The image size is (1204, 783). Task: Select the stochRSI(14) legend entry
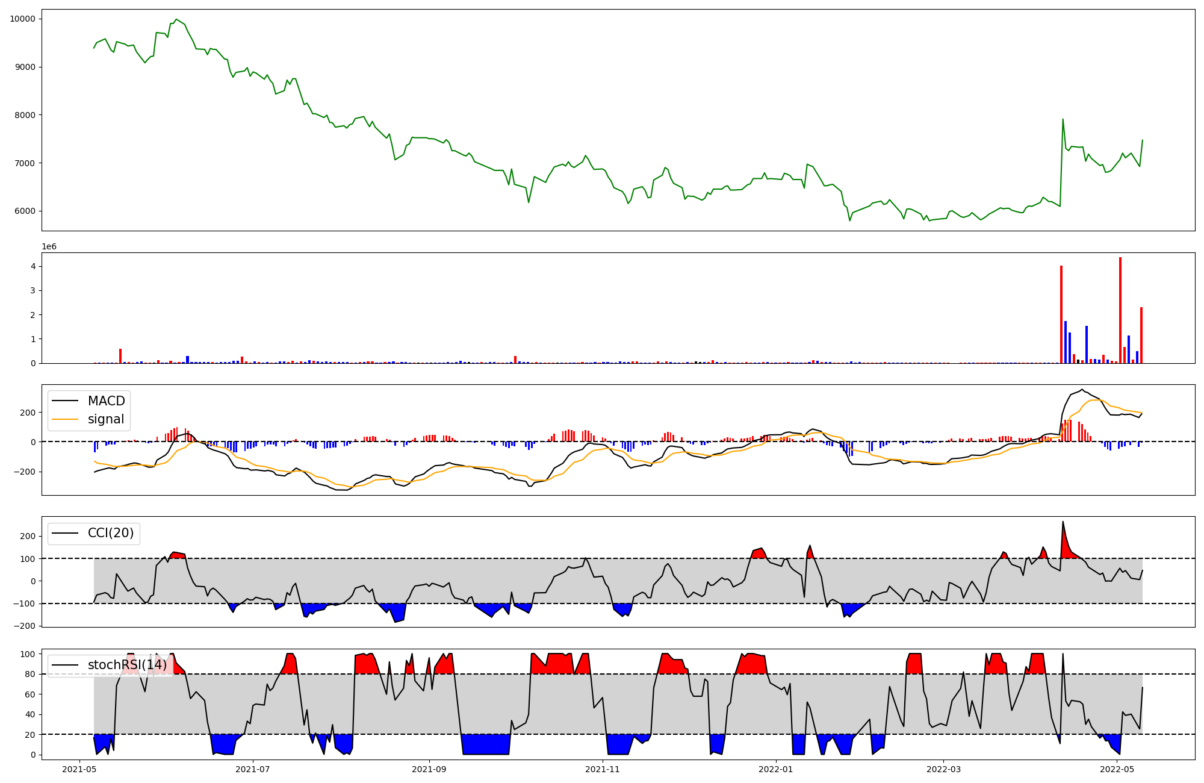127,665
